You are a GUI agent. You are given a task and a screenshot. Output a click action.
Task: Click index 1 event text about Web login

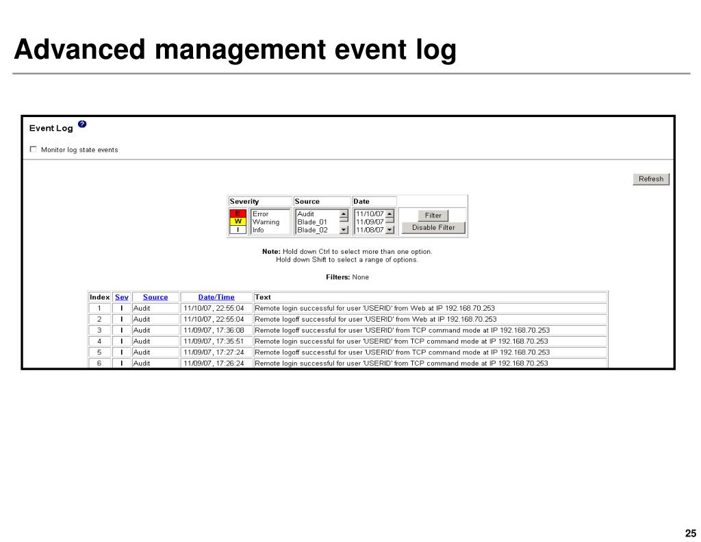(374, 309)
